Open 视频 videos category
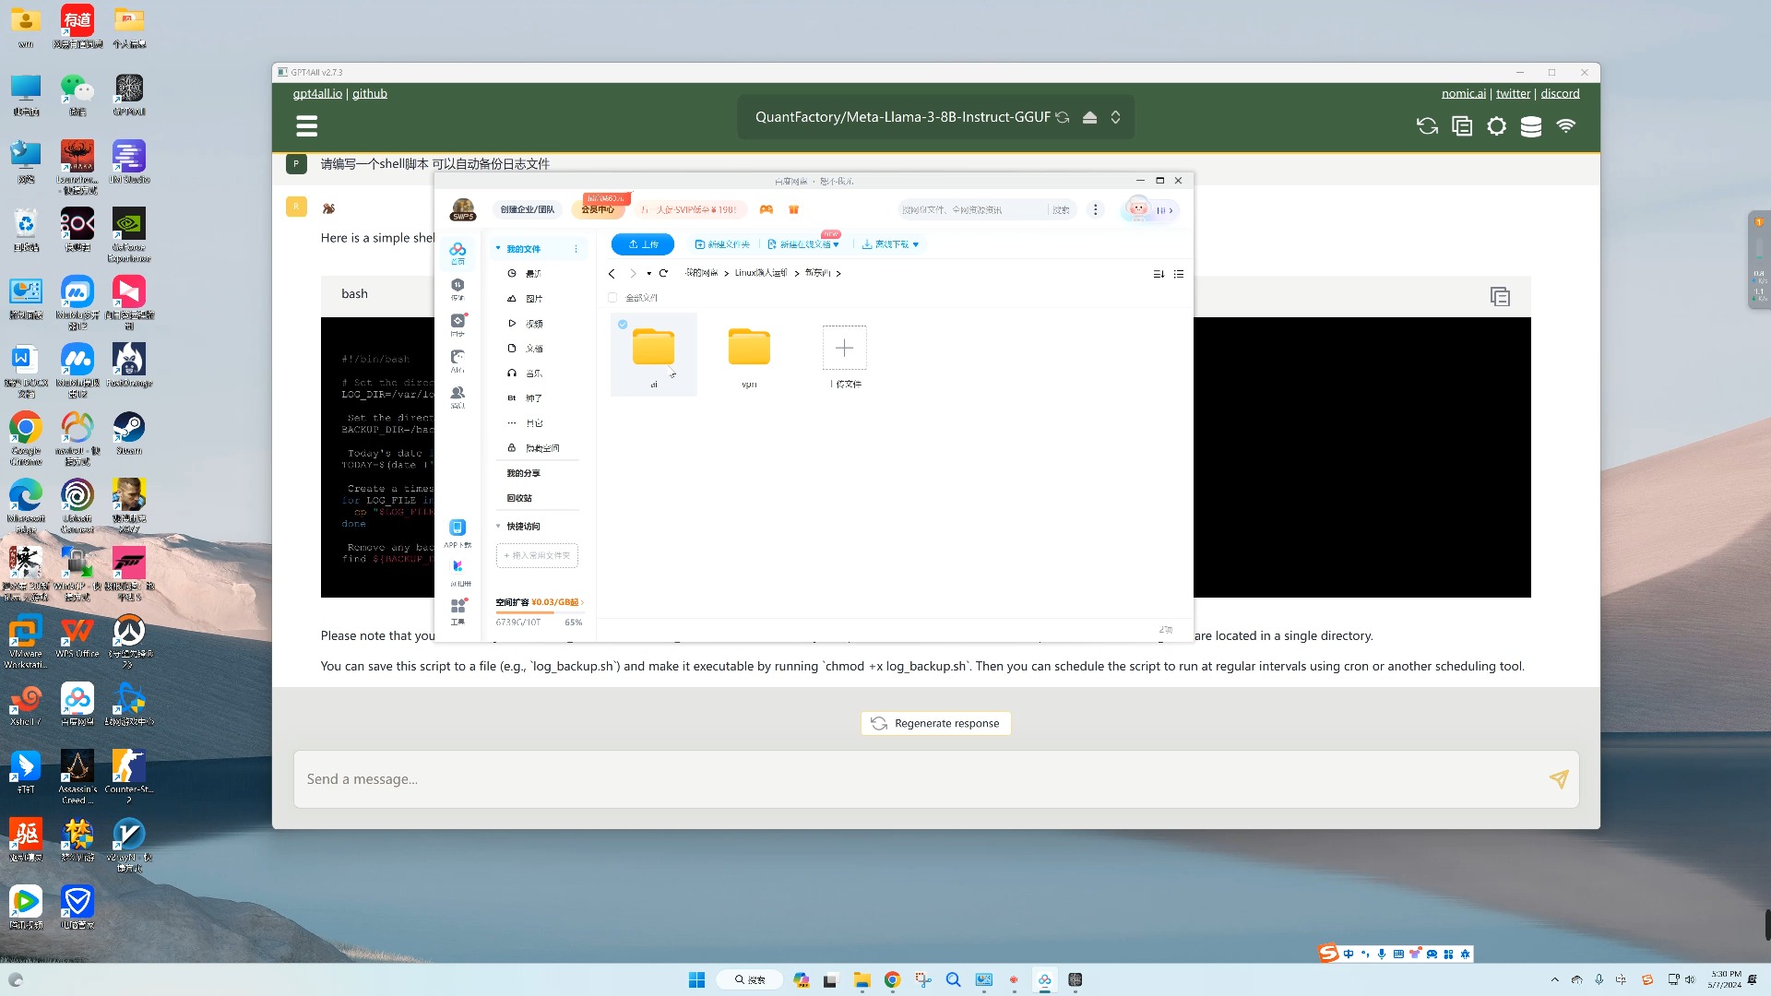This screenshot has width=1771, height=996. (x=525, y=324)
